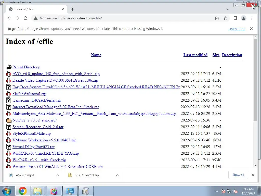This screenshot has height=196, width=261.
Task: Bookmark this page with the star
Action: coord(225,18)
